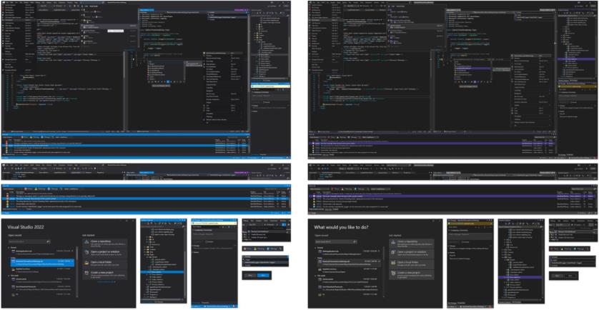Collapse the Pinned group in 'What would you like to do?' window
The width and height of the screenshot is (599, 310).
[315, 248]
